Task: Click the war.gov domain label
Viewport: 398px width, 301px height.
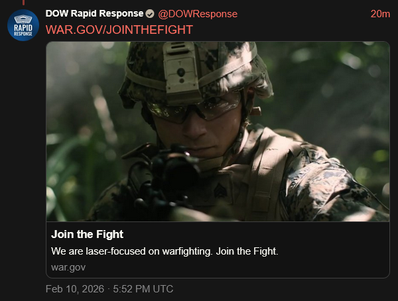Action: tap(68, 267)
